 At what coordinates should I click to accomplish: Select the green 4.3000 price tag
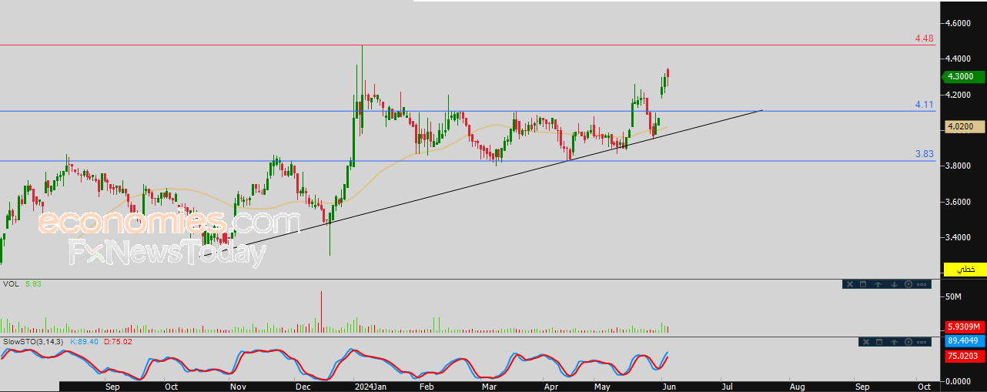[963, 76]
